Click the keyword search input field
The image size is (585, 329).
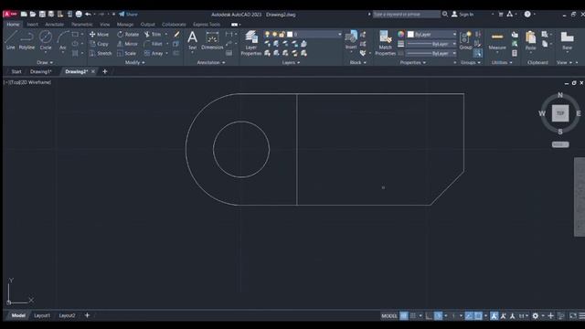[x=407, y=15]
